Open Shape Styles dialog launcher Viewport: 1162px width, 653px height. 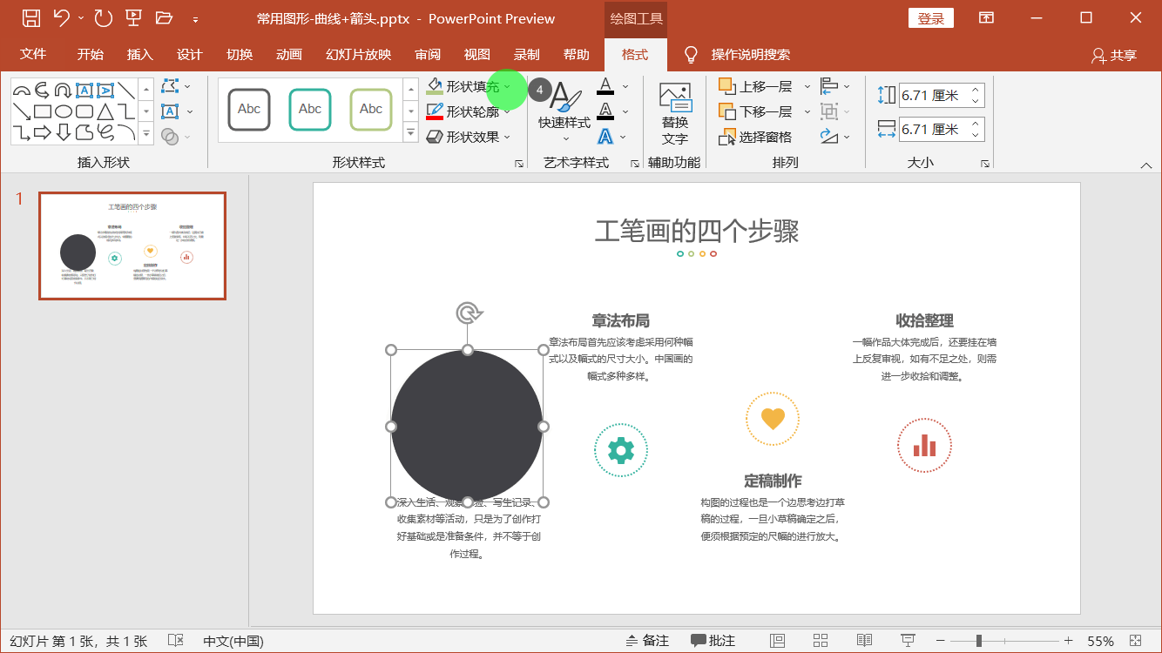[519, 163]
